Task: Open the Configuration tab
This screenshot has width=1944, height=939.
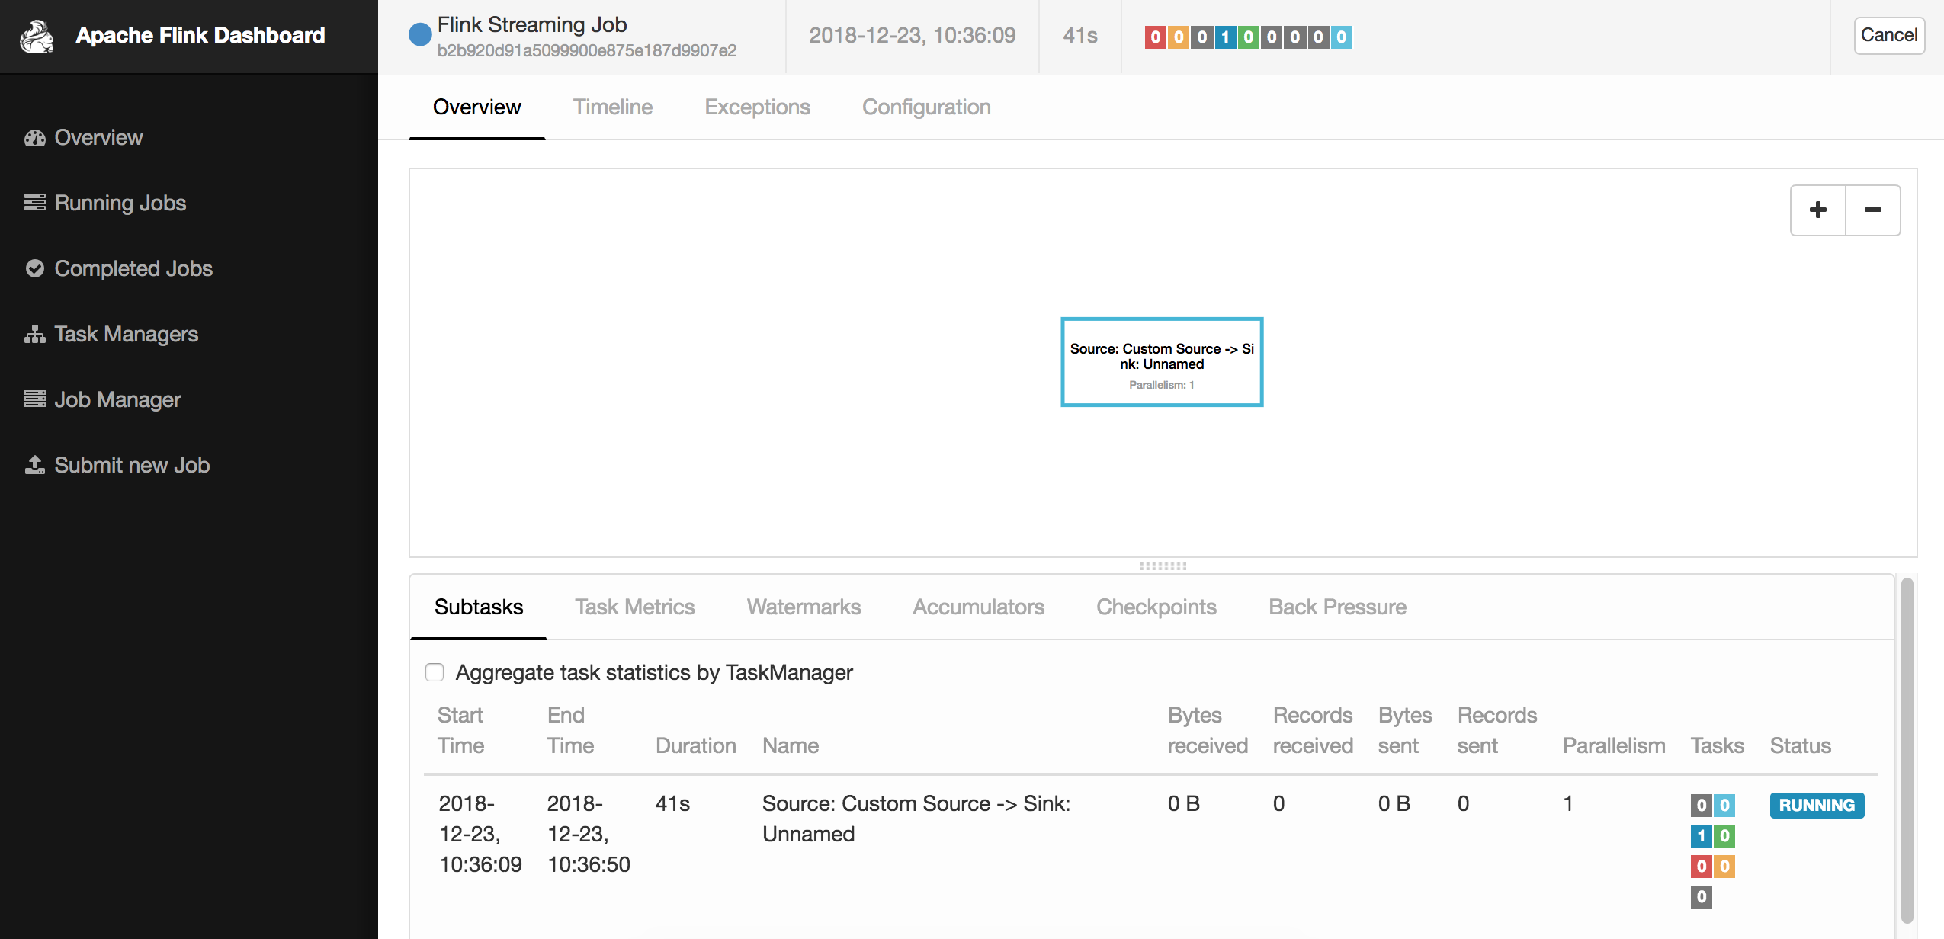Action: 925,107
